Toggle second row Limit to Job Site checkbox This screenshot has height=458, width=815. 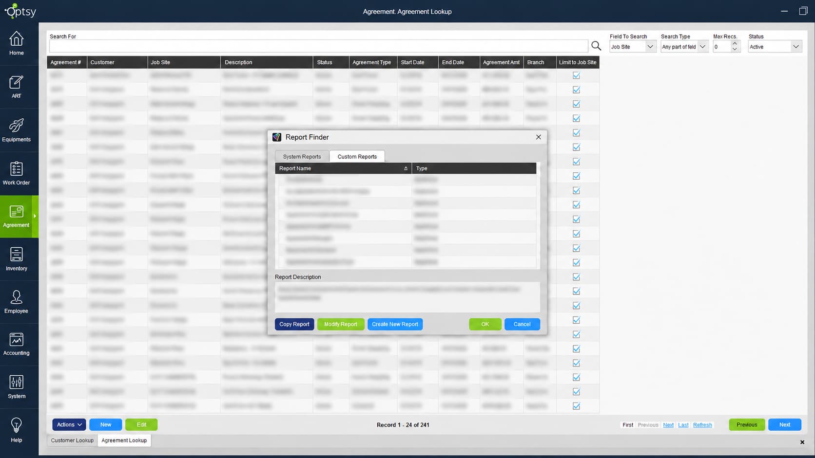coord(577,90)
